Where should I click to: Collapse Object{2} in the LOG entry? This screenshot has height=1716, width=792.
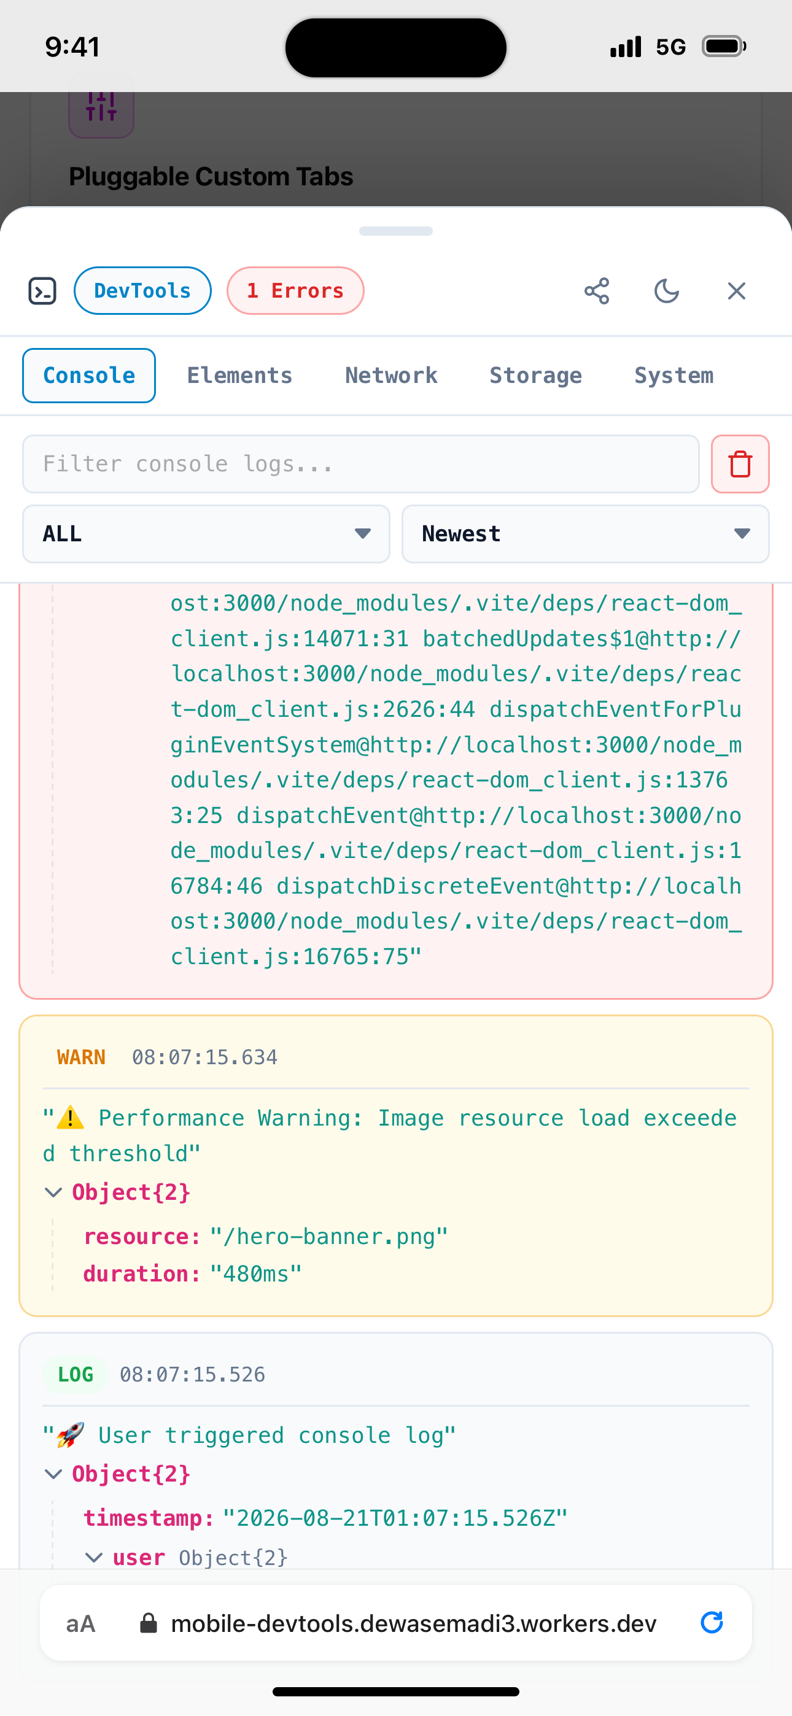117,1474
